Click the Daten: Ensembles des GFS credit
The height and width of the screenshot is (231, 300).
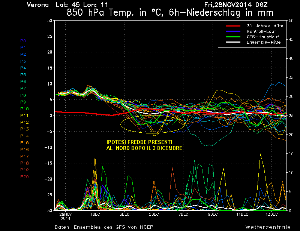[x=104, y=227]
